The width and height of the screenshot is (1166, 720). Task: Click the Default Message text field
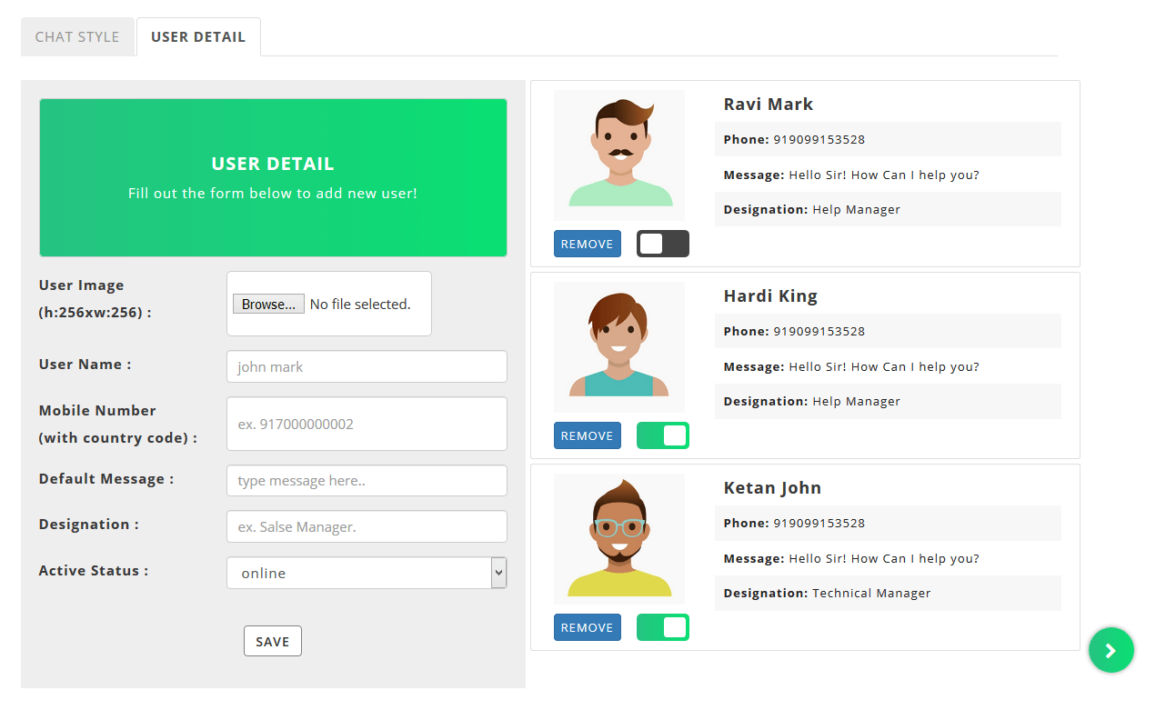366,481
